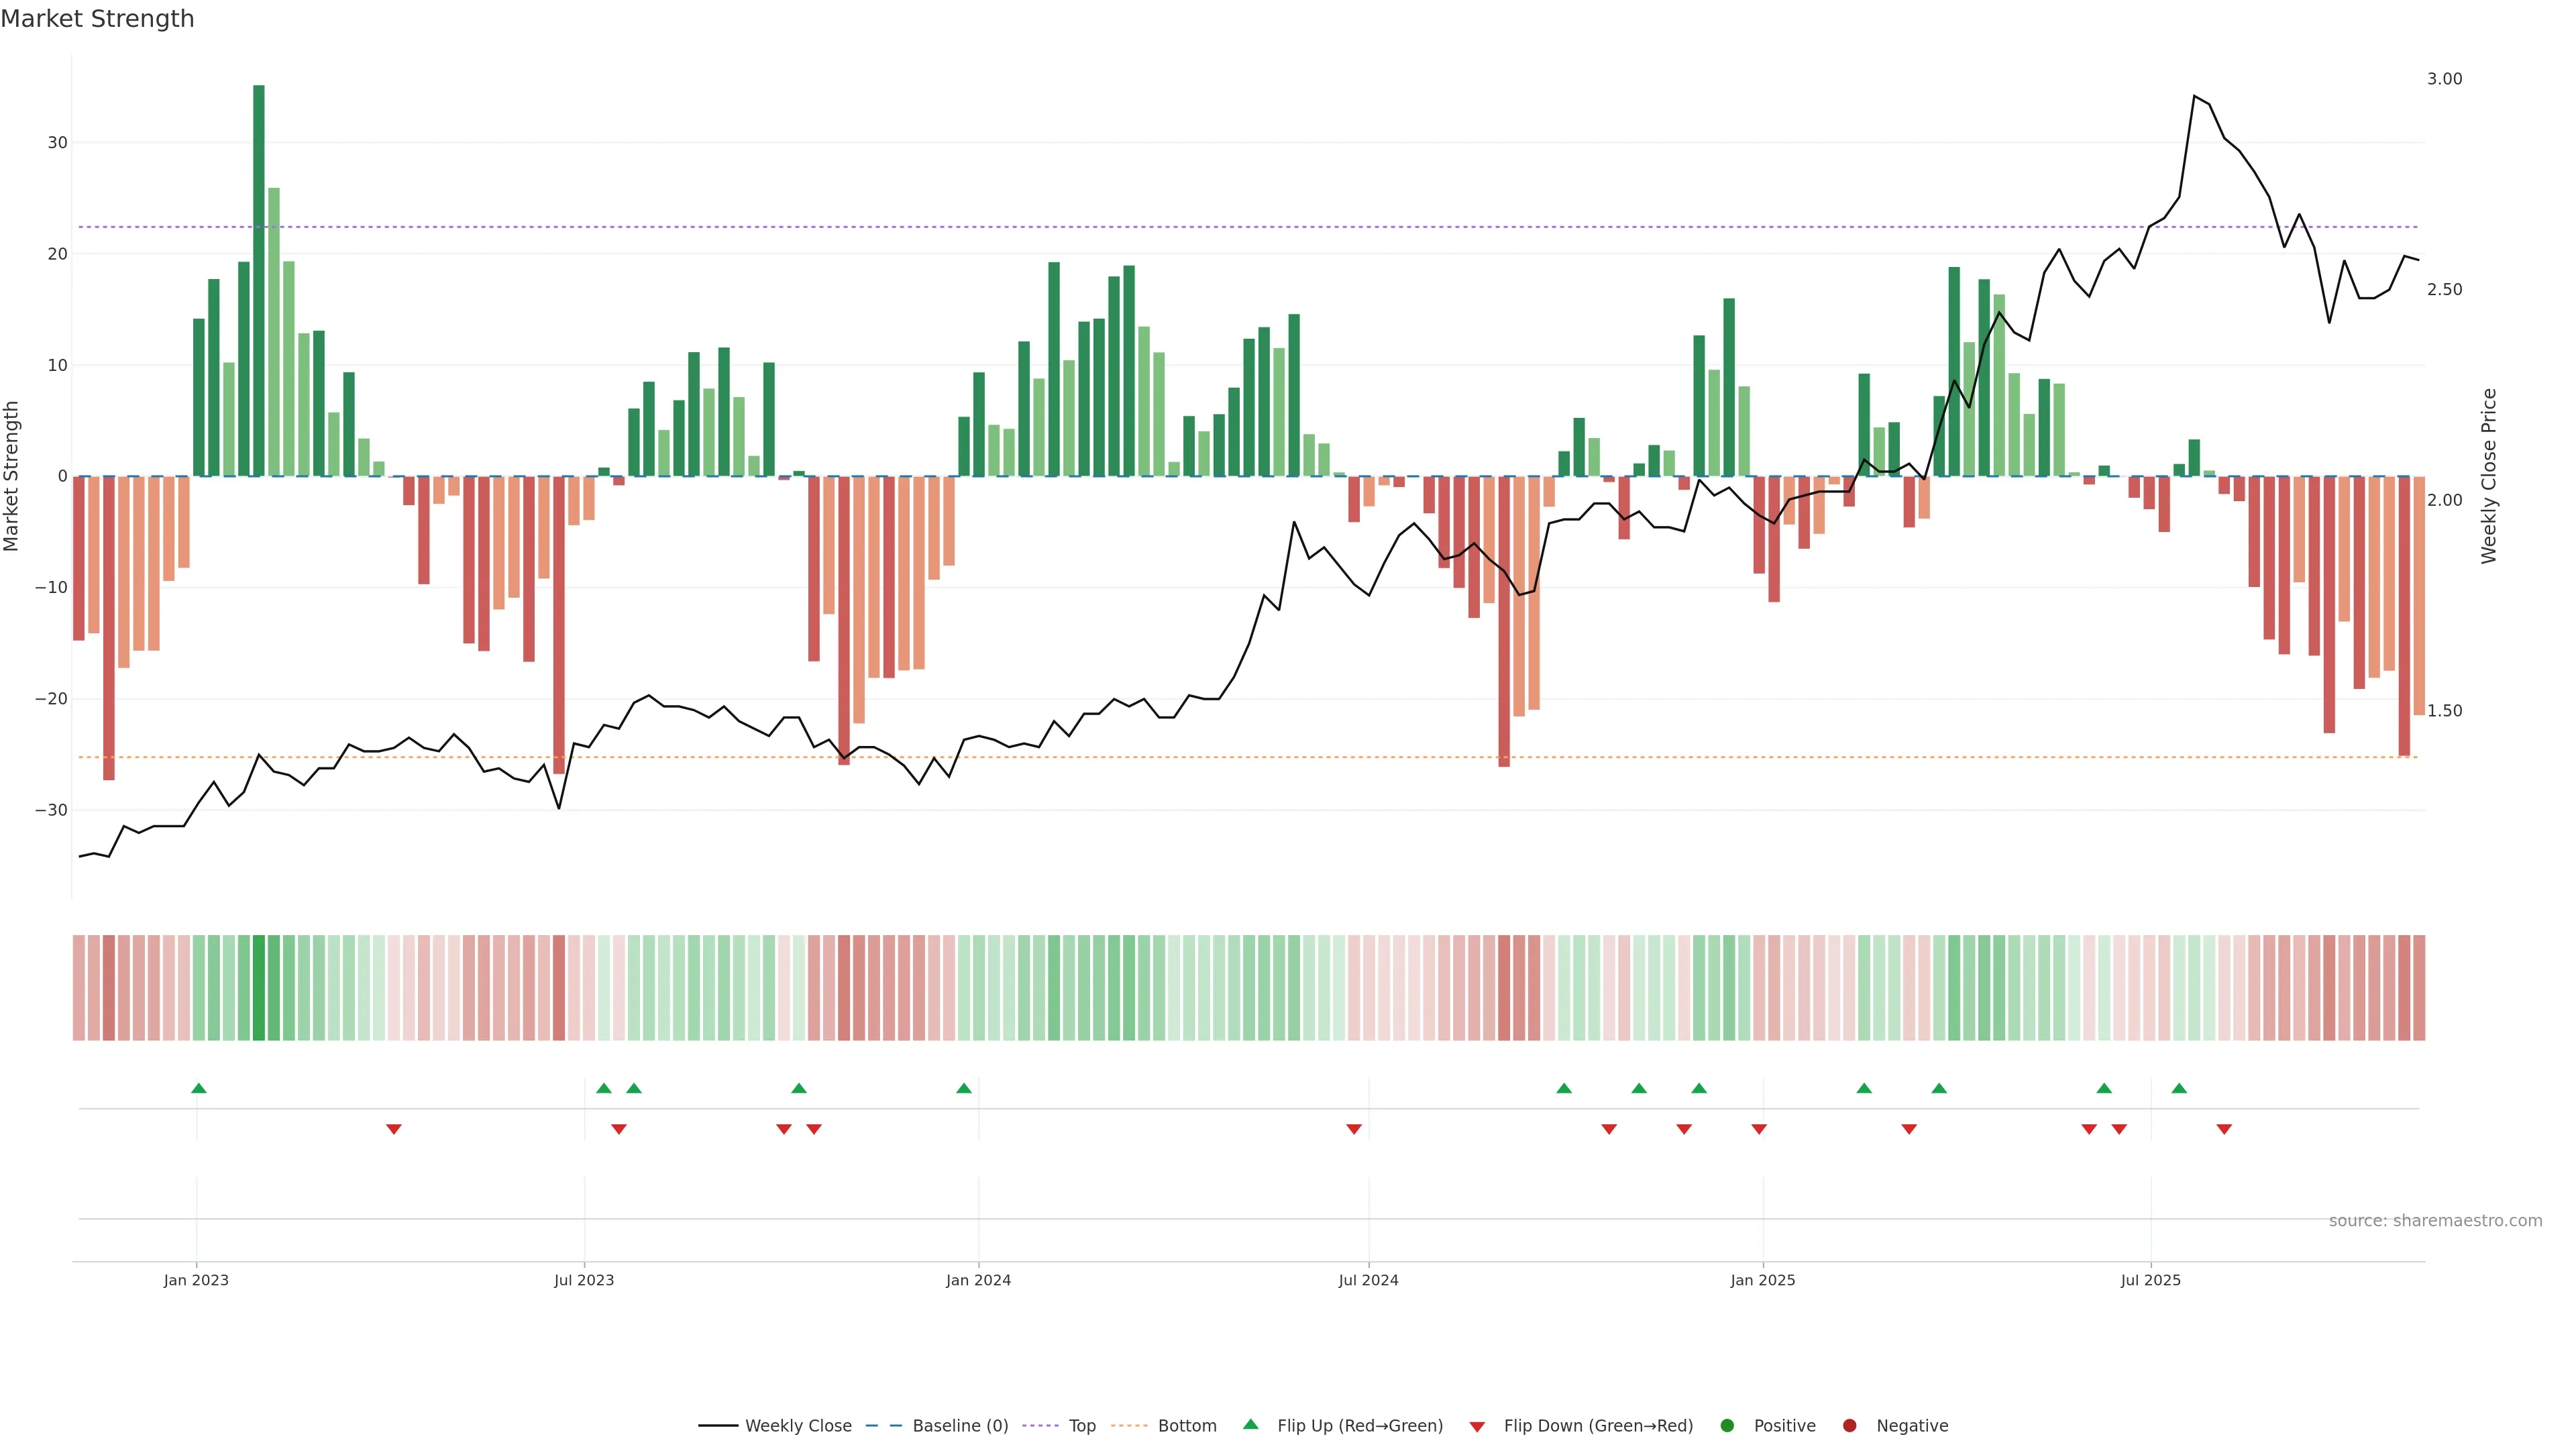The width and height of the screenshot is (2576, 1449).
Task: Click the last red flip-down marker after Jul 2025
Action: pyautogui.click(x=2224, y=1129)
